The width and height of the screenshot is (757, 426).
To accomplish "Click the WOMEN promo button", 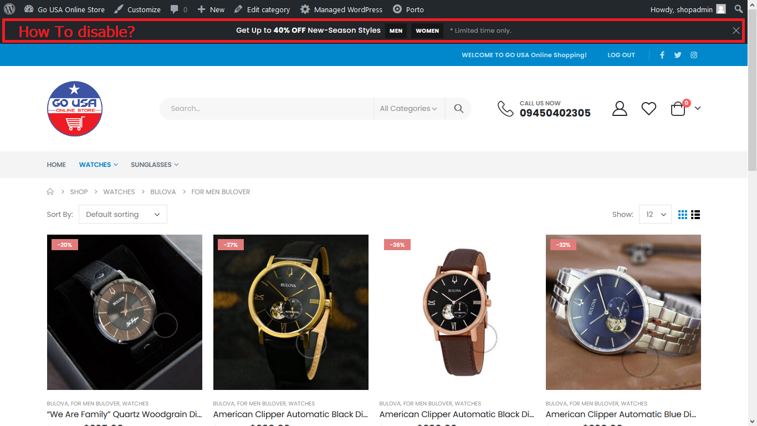I will tap(427, 31).
